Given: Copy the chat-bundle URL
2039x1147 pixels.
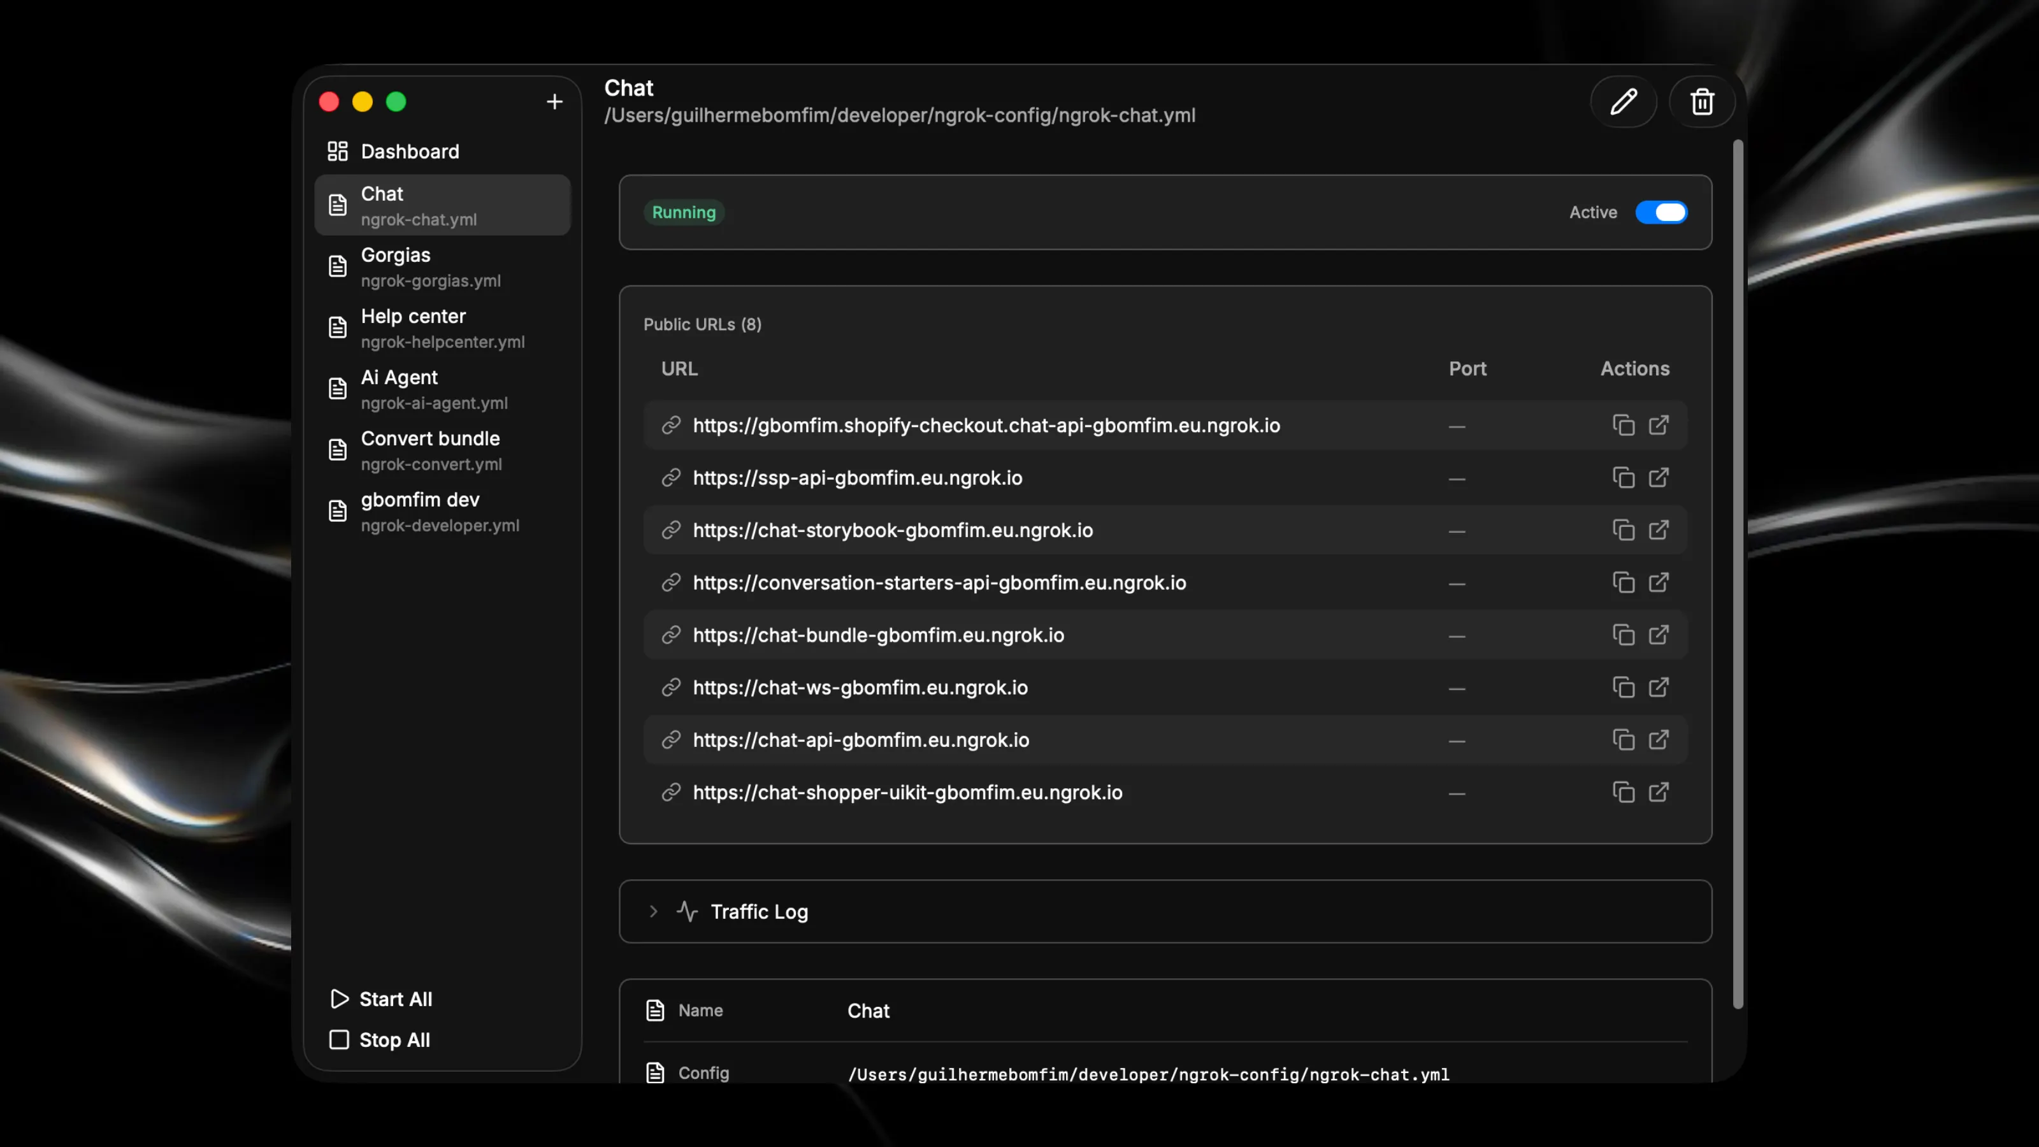Looking at the screenshot, I should (1624, 636).
